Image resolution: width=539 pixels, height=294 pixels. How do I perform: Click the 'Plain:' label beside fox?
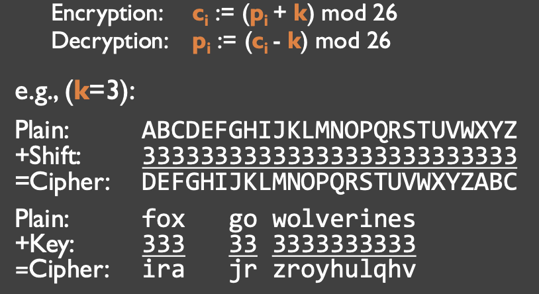pyautogui.click(x=42, y=219)
